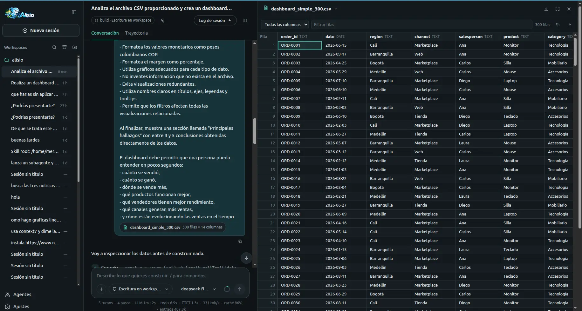
Task: Expand the dashboard_simple_300.csv file chevron
Action: (x=336, y=9)
